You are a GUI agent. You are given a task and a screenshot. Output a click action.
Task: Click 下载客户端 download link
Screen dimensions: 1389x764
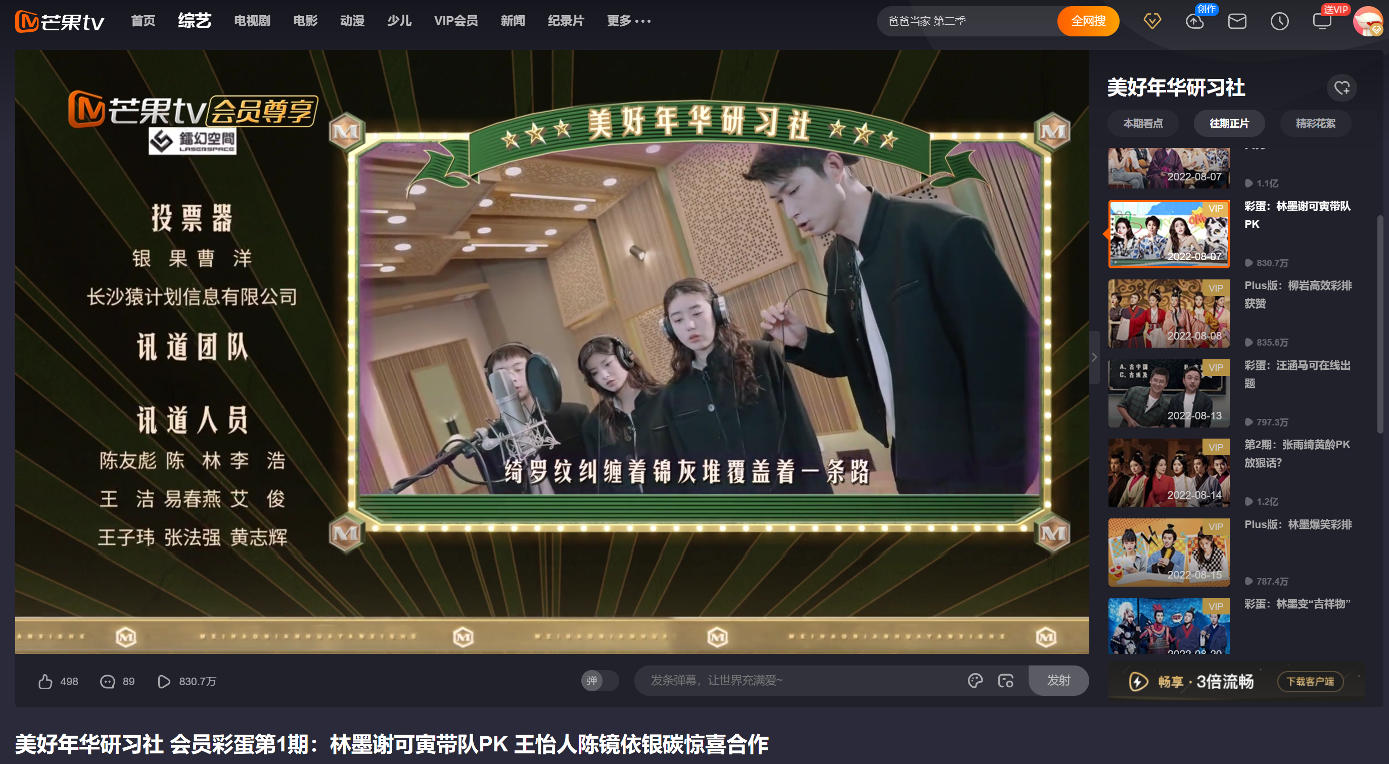click(x=1310, y=682)
